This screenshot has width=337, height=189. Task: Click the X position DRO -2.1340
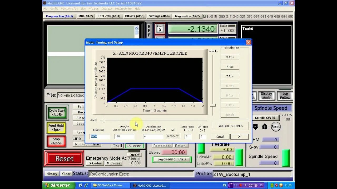[x=193, y=29]
